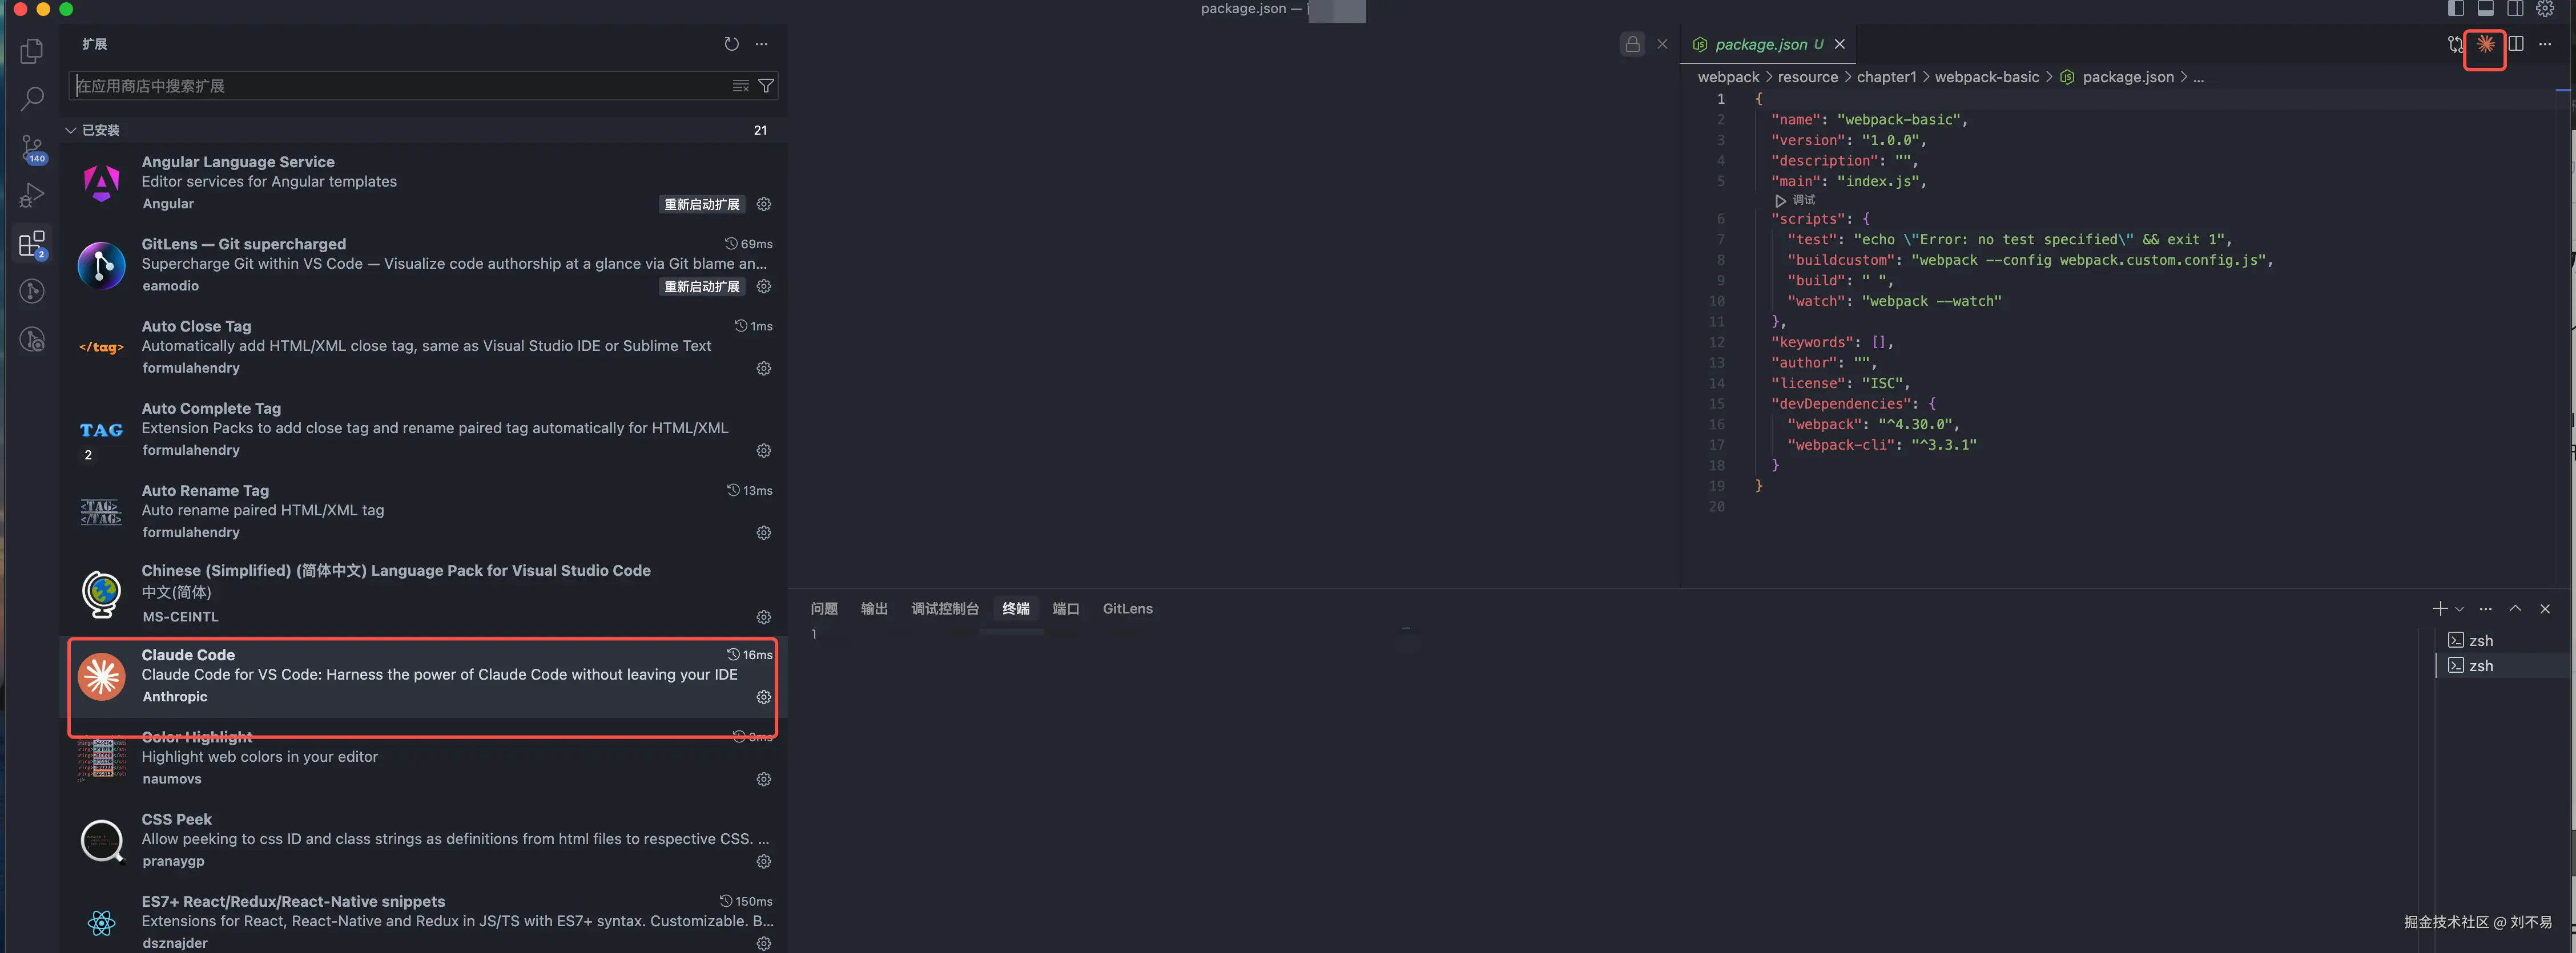Image resolution: width=2576 pixels, height=953 pixels.
Task: Toggle the bottom panel layout icon
Action: click(x=2485, y=9)
